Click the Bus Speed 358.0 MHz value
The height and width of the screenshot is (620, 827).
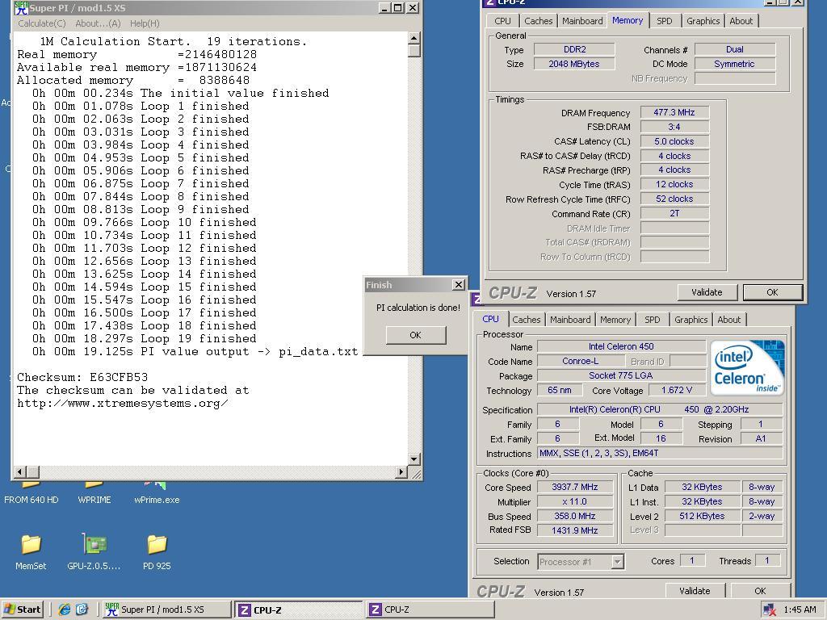pyautogui.click(x=575, y=516)
